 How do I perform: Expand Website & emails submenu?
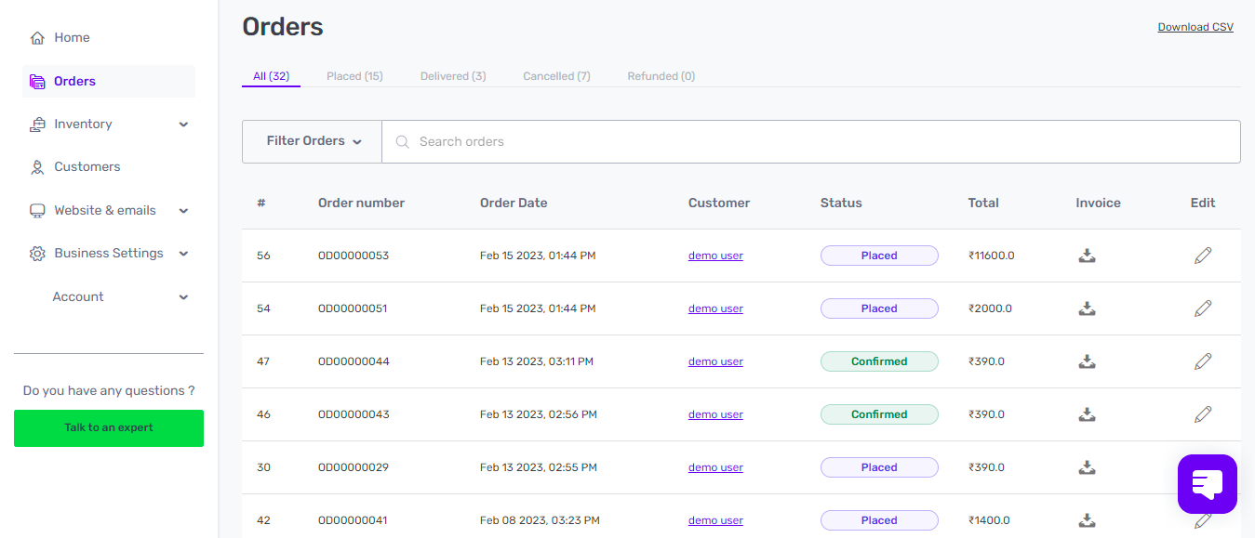183,211
